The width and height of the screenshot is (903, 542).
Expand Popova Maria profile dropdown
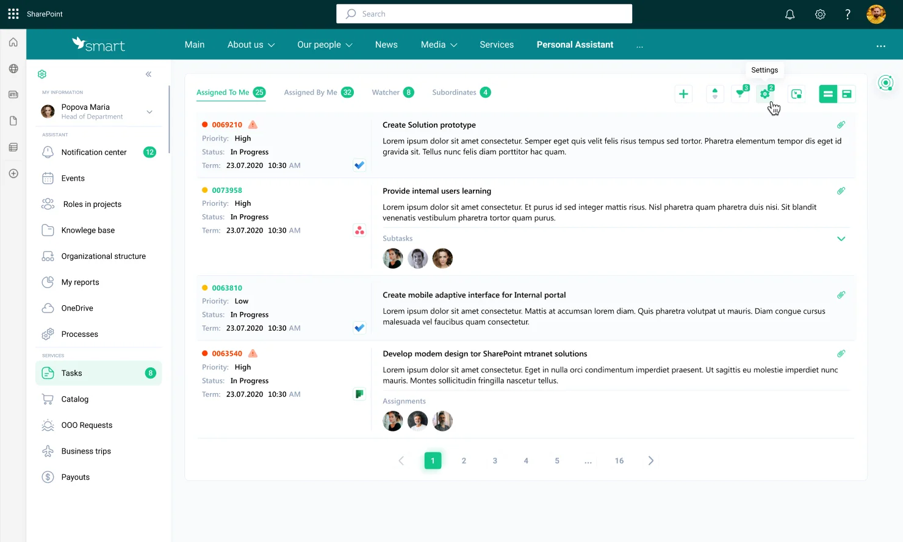coord(149,112)
